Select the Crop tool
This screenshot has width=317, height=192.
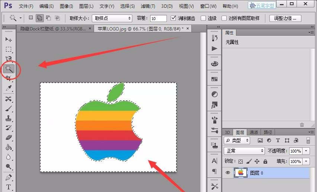click(9, 78)
